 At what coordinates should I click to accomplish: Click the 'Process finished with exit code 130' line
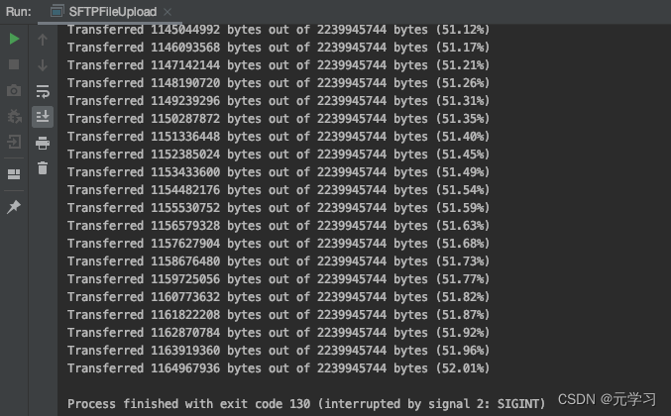point(306,403)
